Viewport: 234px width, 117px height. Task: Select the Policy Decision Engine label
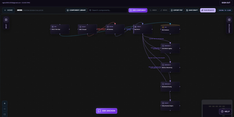pos(168,106)
